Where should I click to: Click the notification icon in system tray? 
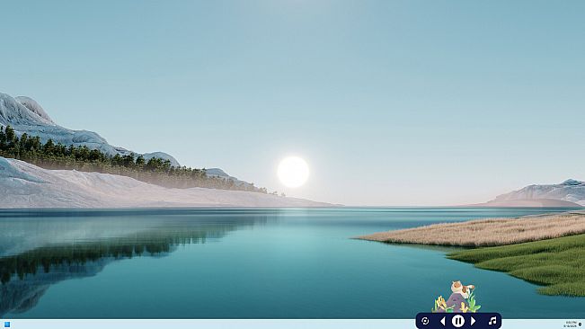pyautogui.click(x=581, y=325)
